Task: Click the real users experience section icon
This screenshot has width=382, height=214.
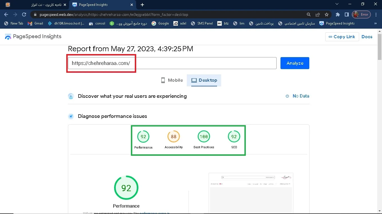Action: click(x=71, y=96)
